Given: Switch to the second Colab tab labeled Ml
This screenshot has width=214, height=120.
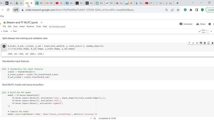Looking at the screenshot, I should click(49, 3).
